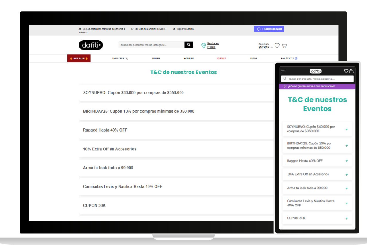Click the Sigue tu pedido link
The image size is (367, 245).
coord(183,29)
